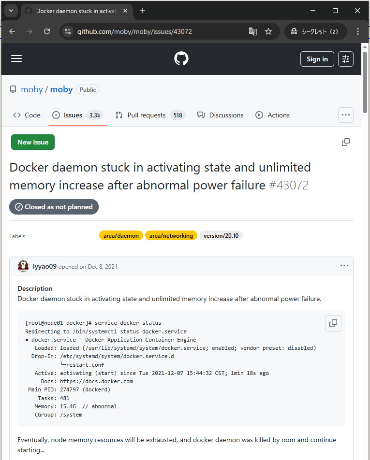Viewport: 370px width, 460px height.
Task: Open the moby organization link
Action: [32, 89]
